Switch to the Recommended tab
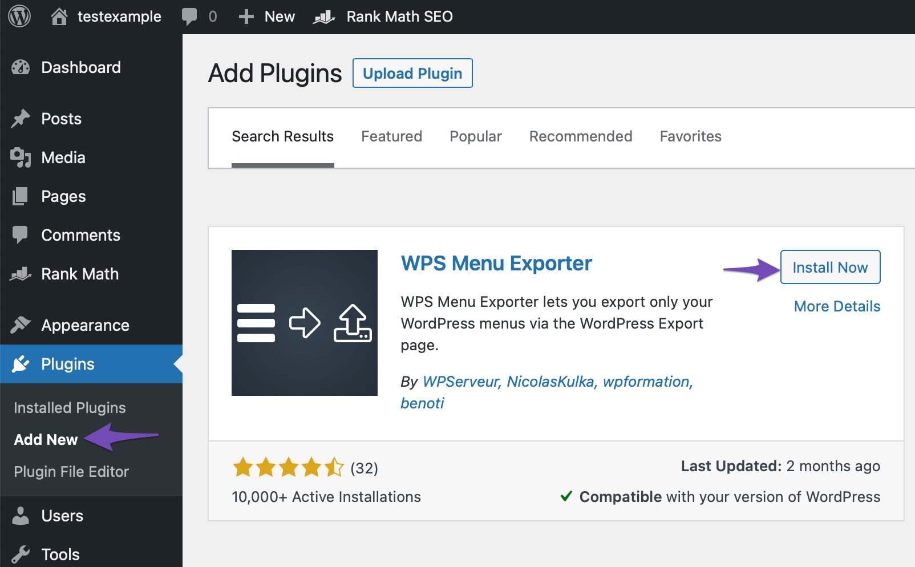The image size is (915, 567). tap(581, 136)
